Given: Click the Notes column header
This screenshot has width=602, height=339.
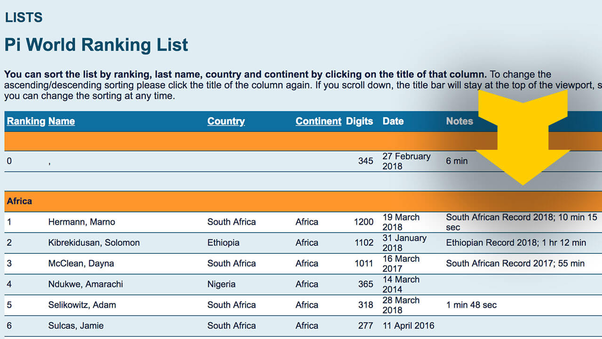Looking at the screenshot, I should [x=459, y=121].
